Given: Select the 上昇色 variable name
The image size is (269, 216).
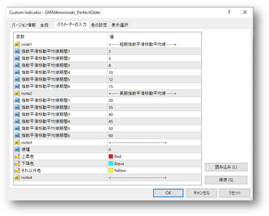Looking at the screenshot, I should click(x=27, y=157).
